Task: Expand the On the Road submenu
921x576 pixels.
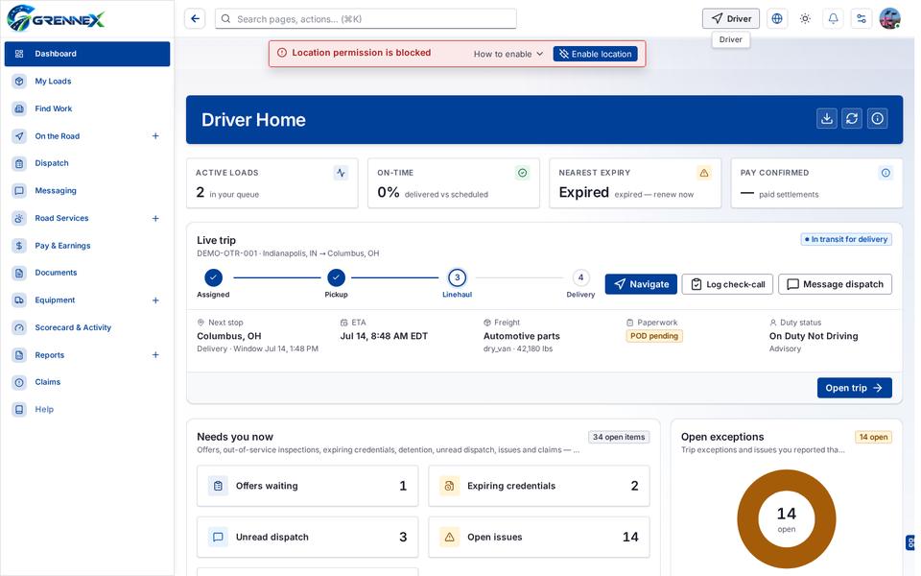Action: coord(155,135)
